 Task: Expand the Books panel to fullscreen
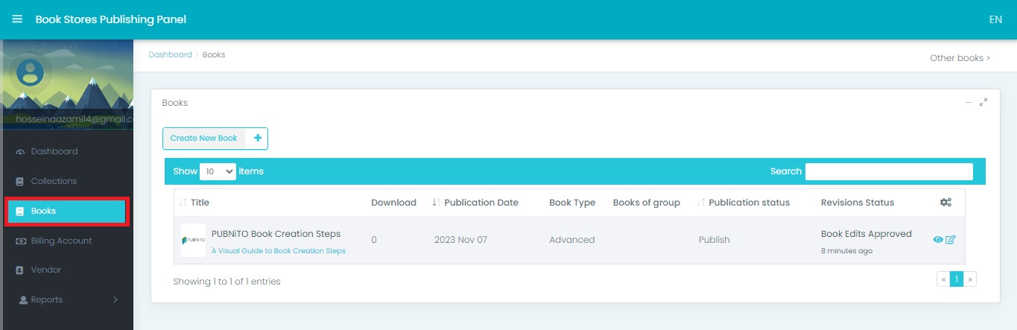[x=983, y=103]
